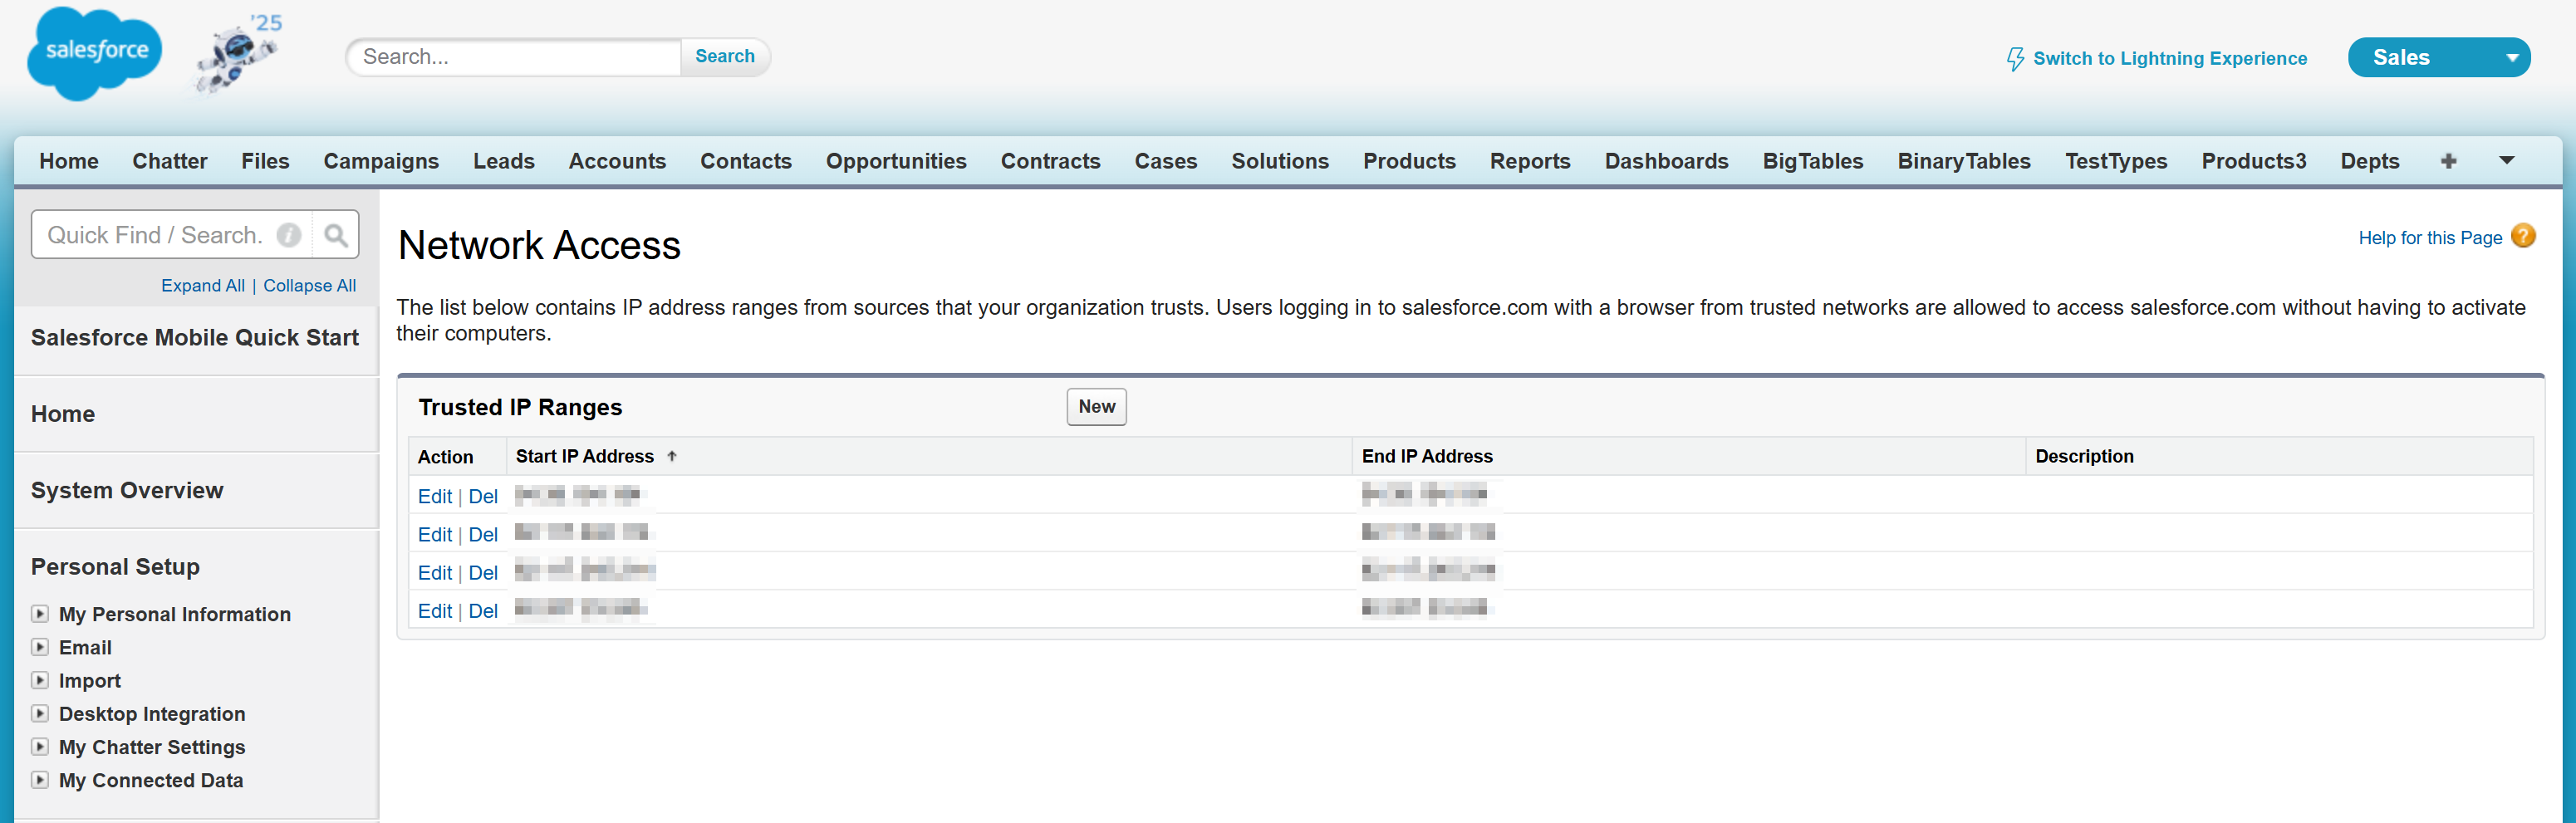Image resolution: width=2576 pixels, height=823 pixels.
Task: Click the Description column header
Action: click(x=2084, y=456)
